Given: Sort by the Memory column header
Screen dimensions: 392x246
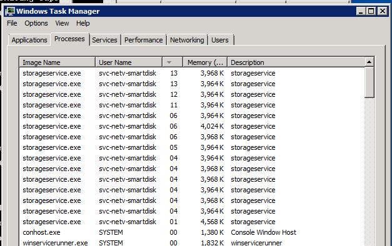Looking at the screenshot, I should coord(205,62).
